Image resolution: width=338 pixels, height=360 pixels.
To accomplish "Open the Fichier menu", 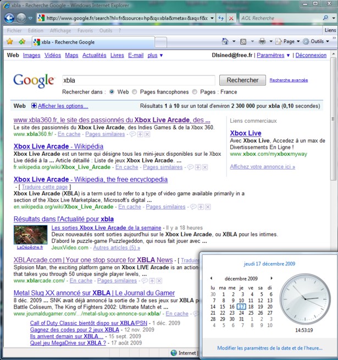I will click(14, 30).
